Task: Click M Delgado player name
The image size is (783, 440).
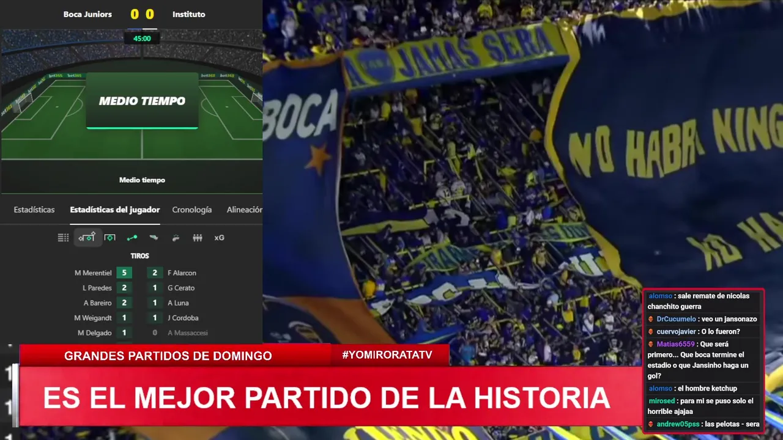Action: [x=95, y=333]
